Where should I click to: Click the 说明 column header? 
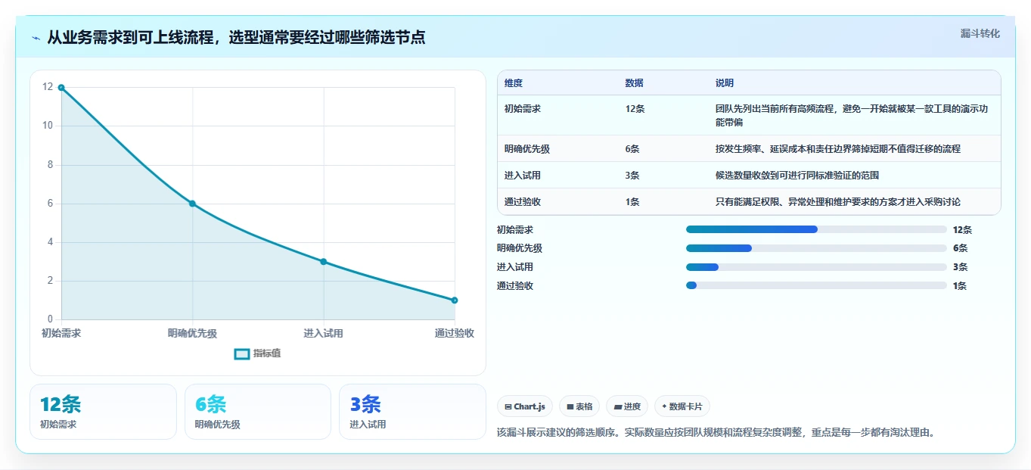(725, 83)
